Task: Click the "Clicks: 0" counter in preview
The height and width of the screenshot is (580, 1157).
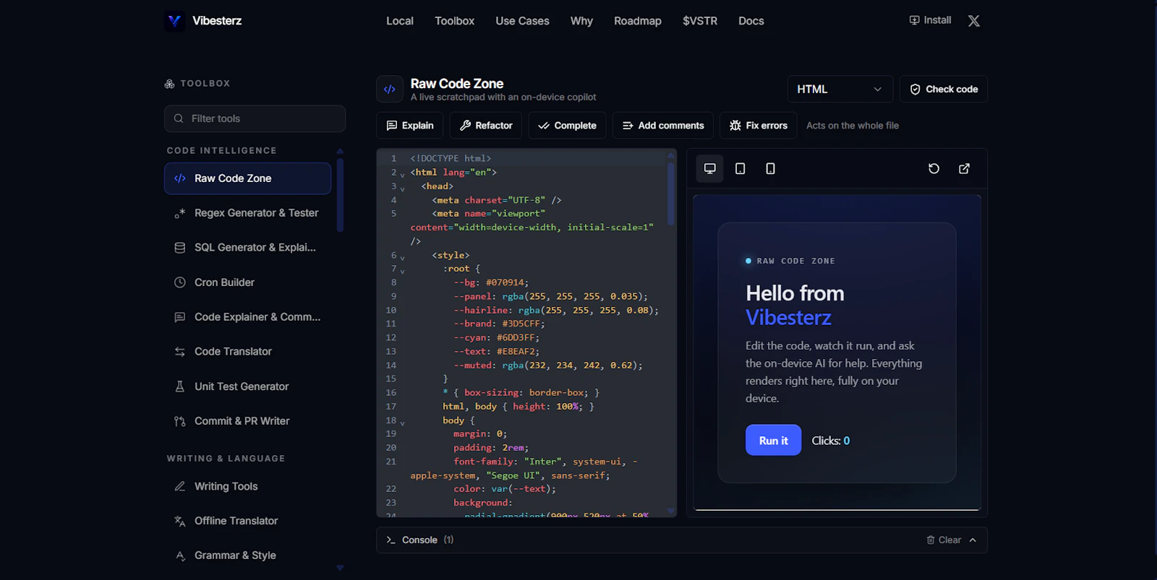Action: pos(831,441)
